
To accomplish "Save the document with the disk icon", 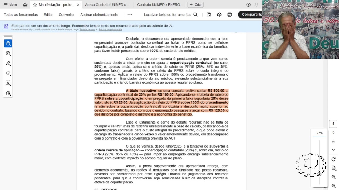I will 209,15.
